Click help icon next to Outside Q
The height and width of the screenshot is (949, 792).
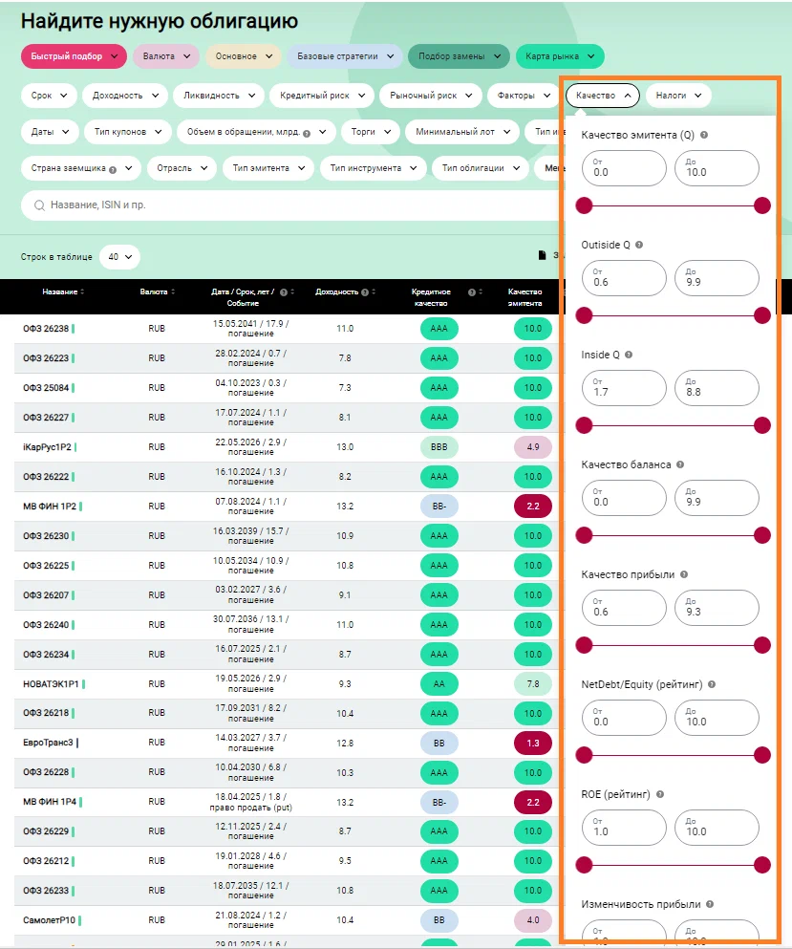[639, 245]
